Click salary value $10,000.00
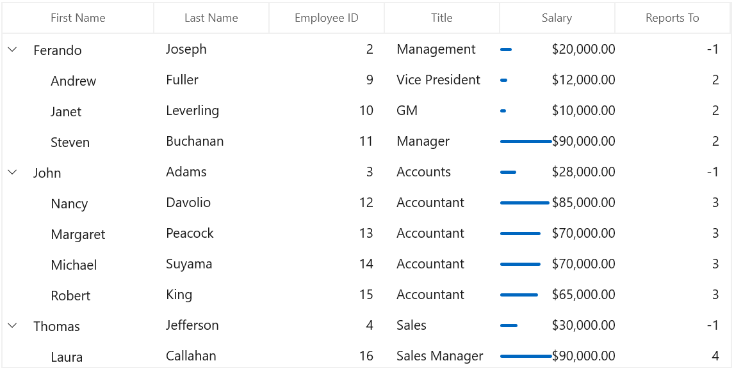This screenshot has height=370, width=734. 583,111
